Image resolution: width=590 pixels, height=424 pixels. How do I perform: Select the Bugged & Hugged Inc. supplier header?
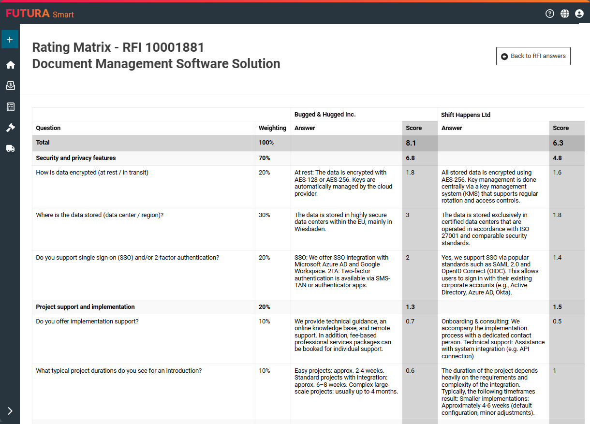click(325, 115)
